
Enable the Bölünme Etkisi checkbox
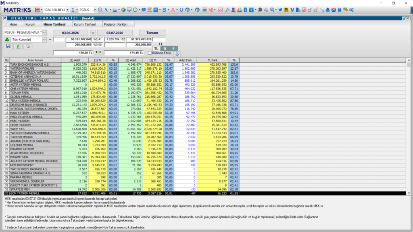[x=150, y=53]
